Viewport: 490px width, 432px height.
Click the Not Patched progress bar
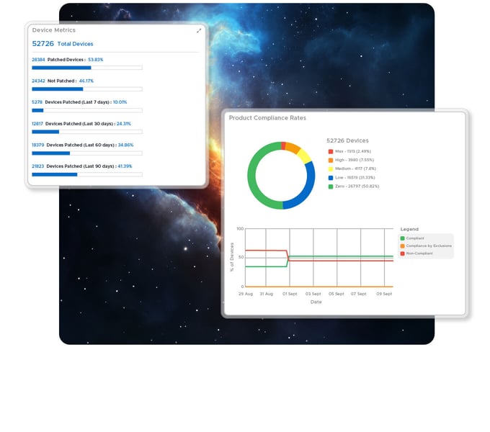[87, 89]
